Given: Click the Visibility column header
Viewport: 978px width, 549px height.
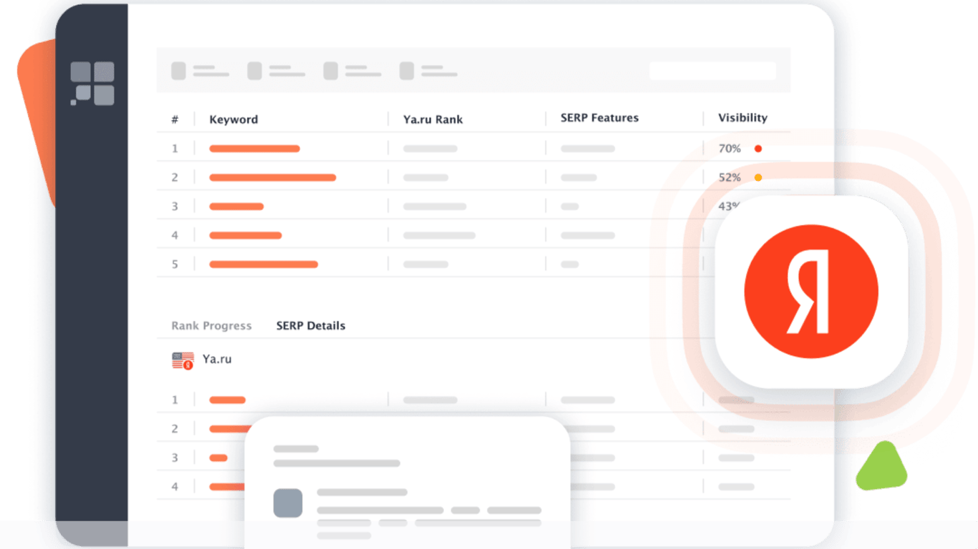Looking at the screenshot, I should click(x=742, y=118).
